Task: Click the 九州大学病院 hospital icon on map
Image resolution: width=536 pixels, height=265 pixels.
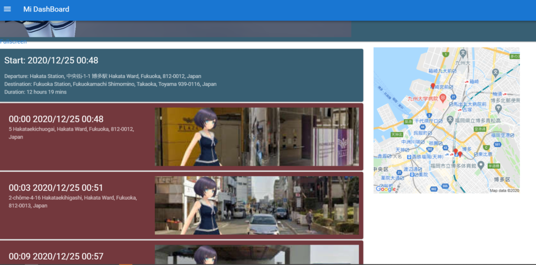Action: click(x=442, y=98)
